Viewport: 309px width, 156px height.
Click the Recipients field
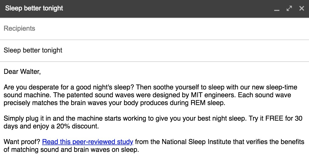pyautogui.click(x=104, y=28)
